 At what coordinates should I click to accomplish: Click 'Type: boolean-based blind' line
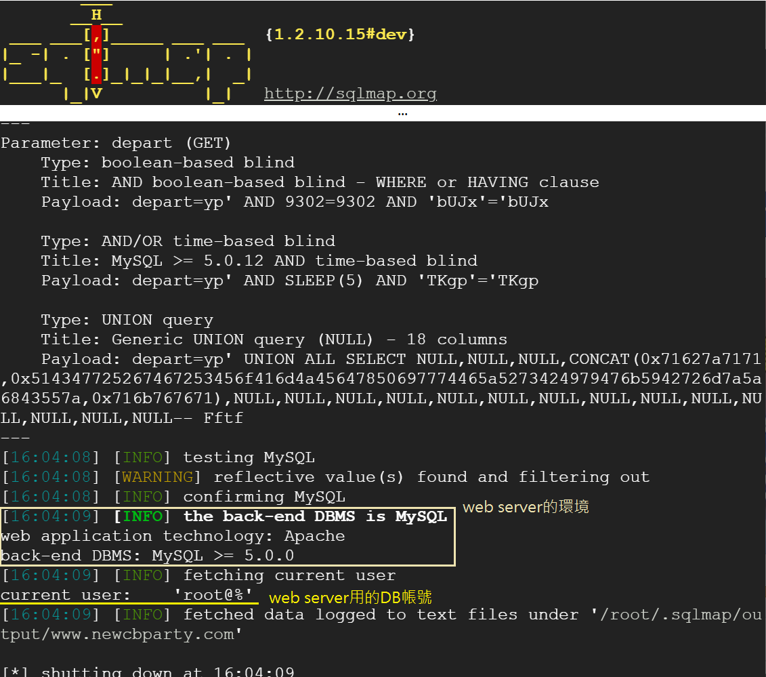tap(167, 163)
